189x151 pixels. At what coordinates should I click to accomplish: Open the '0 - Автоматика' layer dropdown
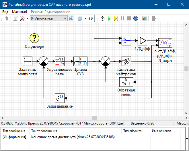[x=49, y=18]
